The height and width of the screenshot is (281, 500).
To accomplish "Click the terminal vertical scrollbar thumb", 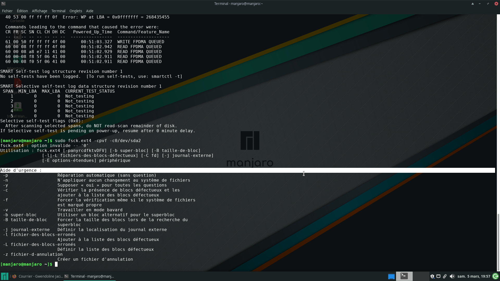I will 498,242.
